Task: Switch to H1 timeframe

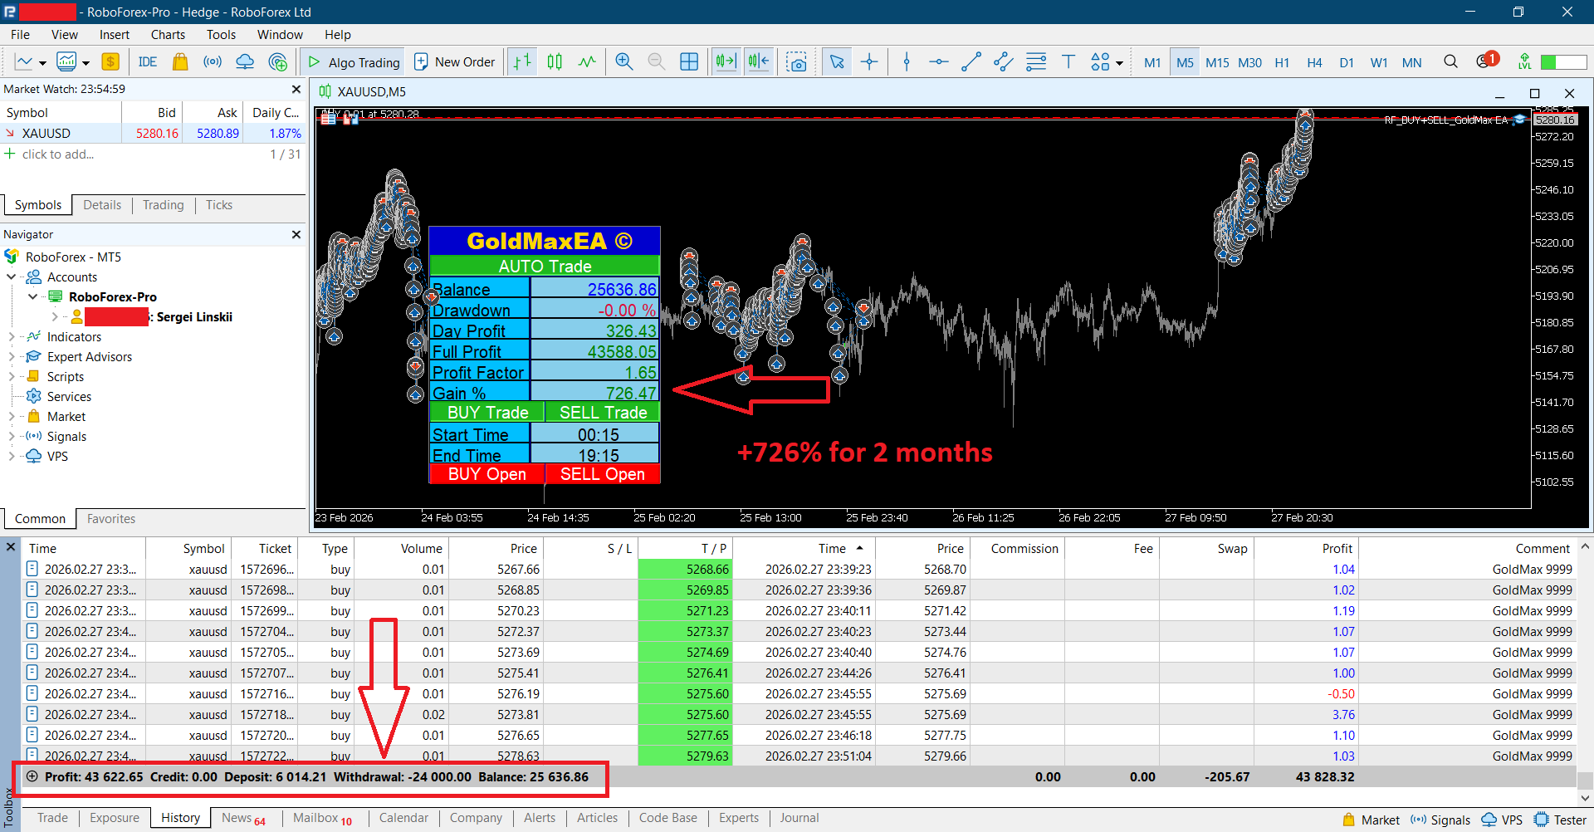Action: coord(1282,62)
